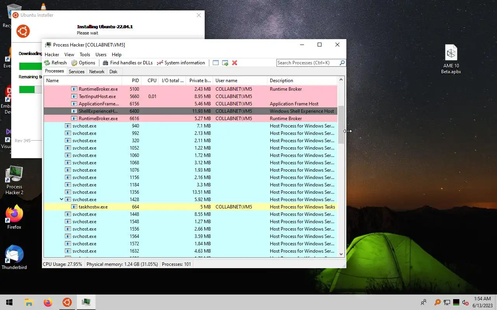Click the search magnifier icon
The height and width of the screenshot is (310, 497).
pyautogui.click(x=342, y=63)
